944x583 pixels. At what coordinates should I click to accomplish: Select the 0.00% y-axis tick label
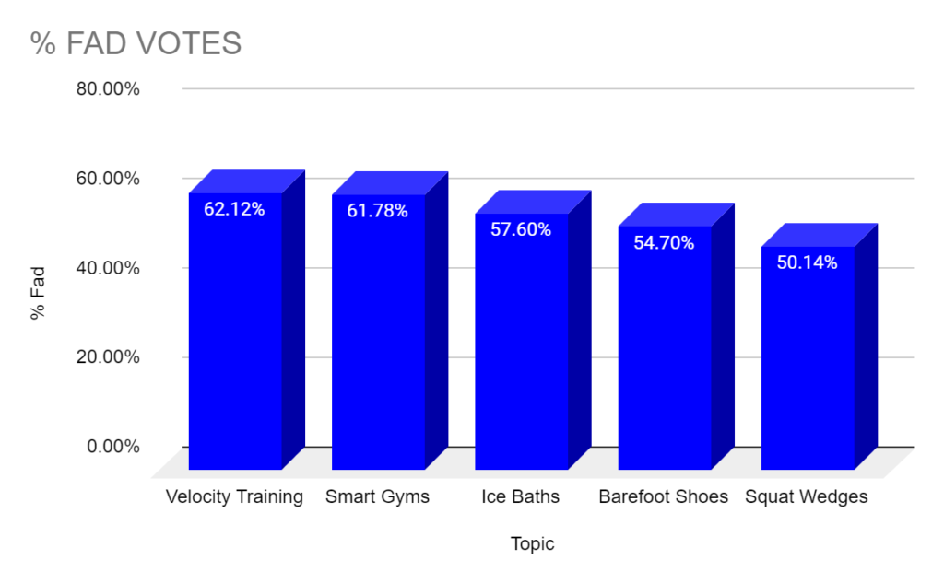coord(112,447)
